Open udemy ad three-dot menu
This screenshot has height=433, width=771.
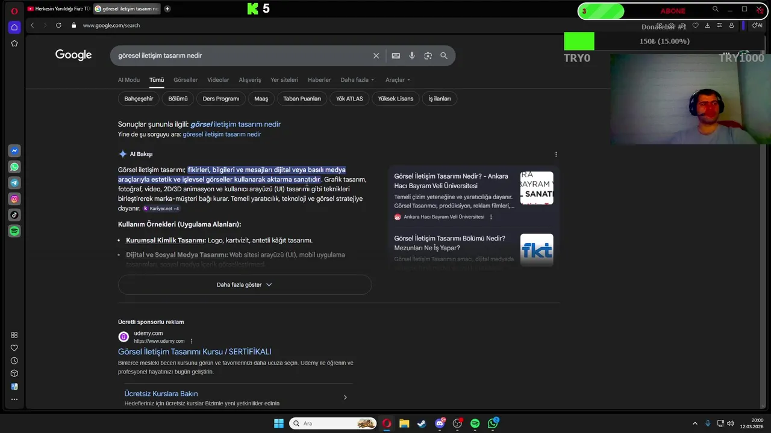[x=192, y=341]
